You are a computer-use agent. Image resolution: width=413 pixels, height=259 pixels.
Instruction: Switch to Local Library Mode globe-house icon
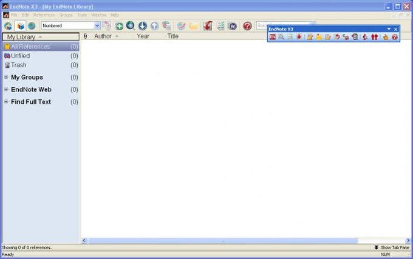(8, 25)
